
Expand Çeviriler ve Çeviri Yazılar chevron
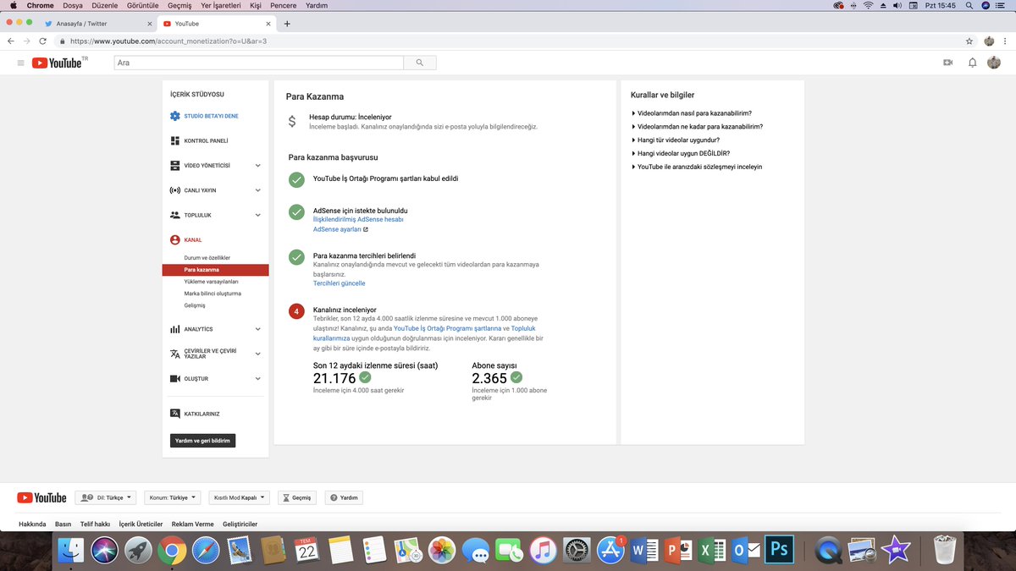(257, 354)
